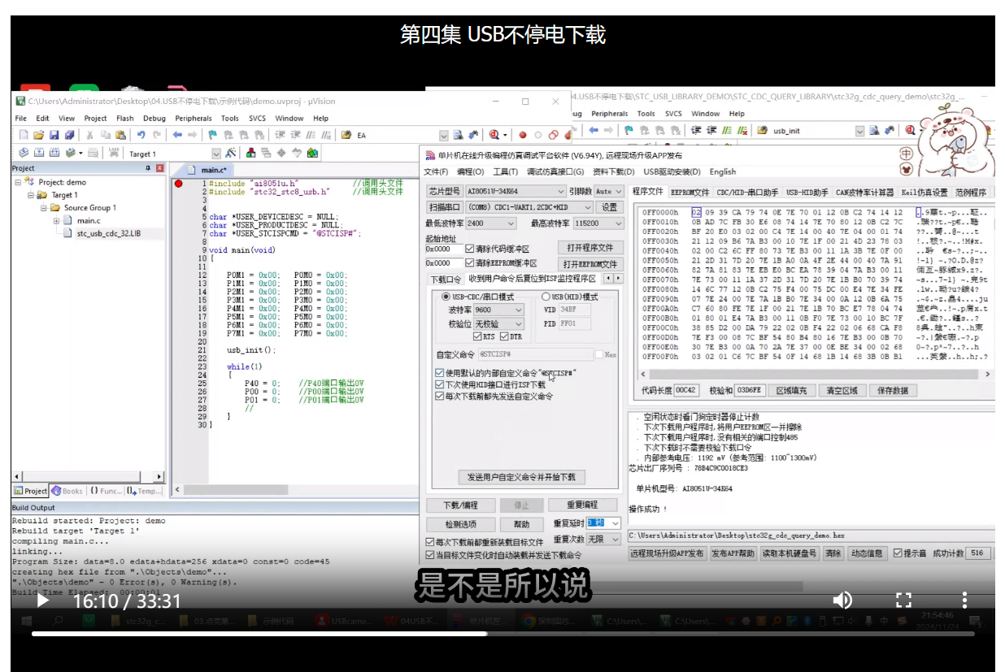Toggle RTS checkbox
The image size is (1005, 672).
477,336
